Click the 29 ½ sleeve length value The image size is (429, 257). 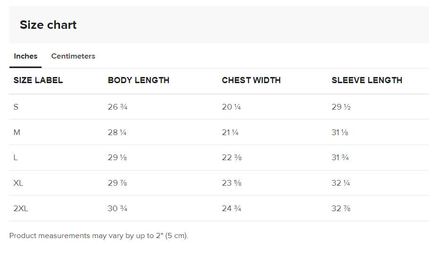[341, 107]
